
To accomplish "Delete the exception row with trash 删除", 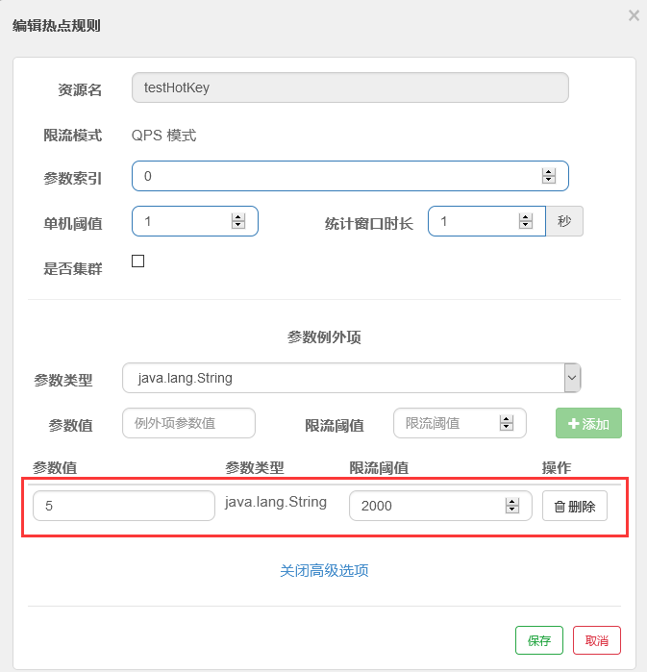I will coord(575,506).
